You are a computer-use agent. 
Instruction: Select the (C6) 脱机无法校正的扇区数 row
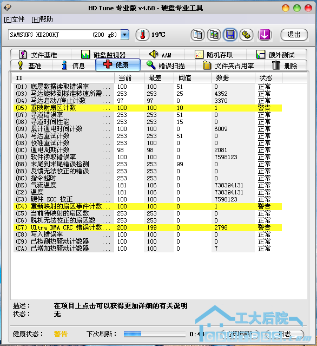click(148, 220)
